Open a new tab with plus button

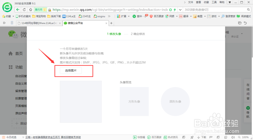111,23
